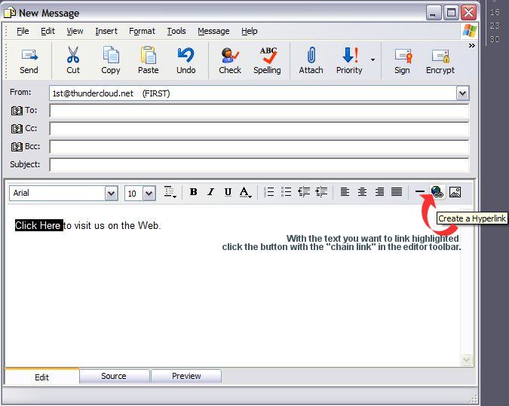Image resolution: width=509 pixels, height=406 pixels.
Task: Open the Arial font name dropdown
Action: (111, 194)
